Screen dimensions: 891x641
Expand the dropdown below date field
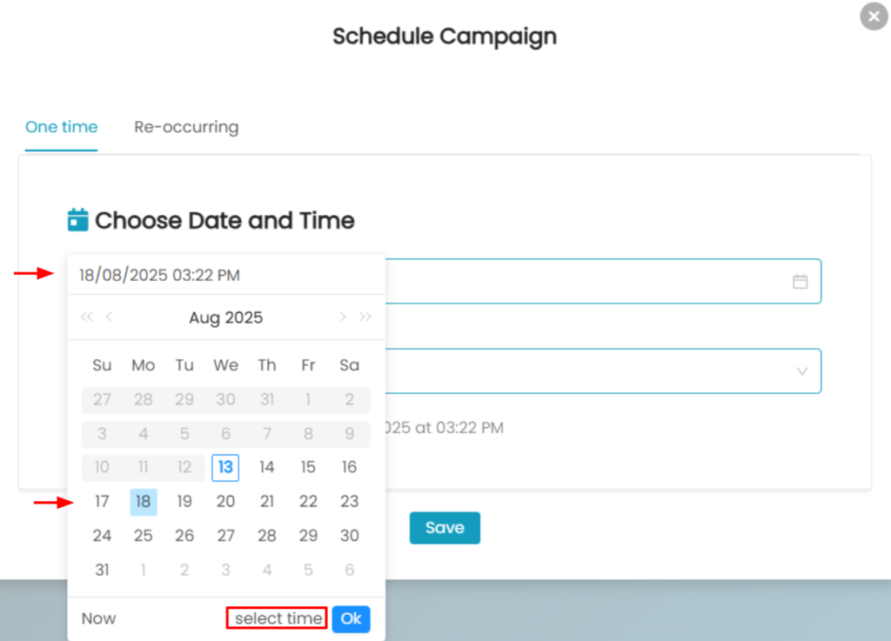(801, 371)
